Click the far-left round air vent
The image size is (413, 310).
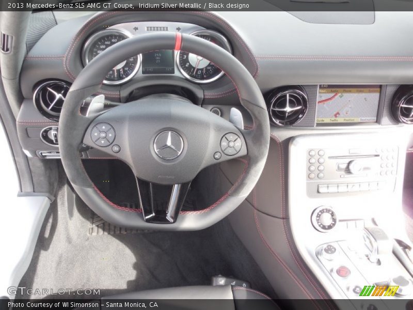52,99
